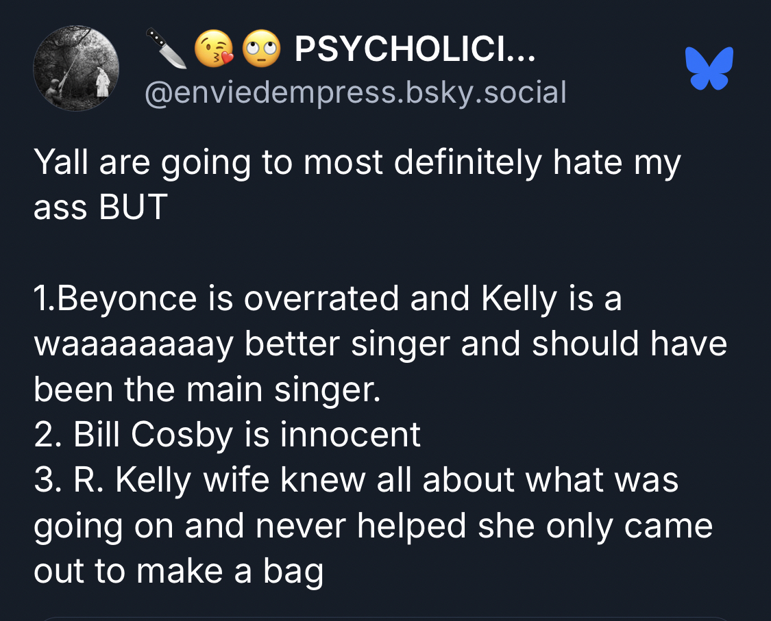Open the @enviedempress.bsky.social handle

pyautogui.click(x=356, y=92)
